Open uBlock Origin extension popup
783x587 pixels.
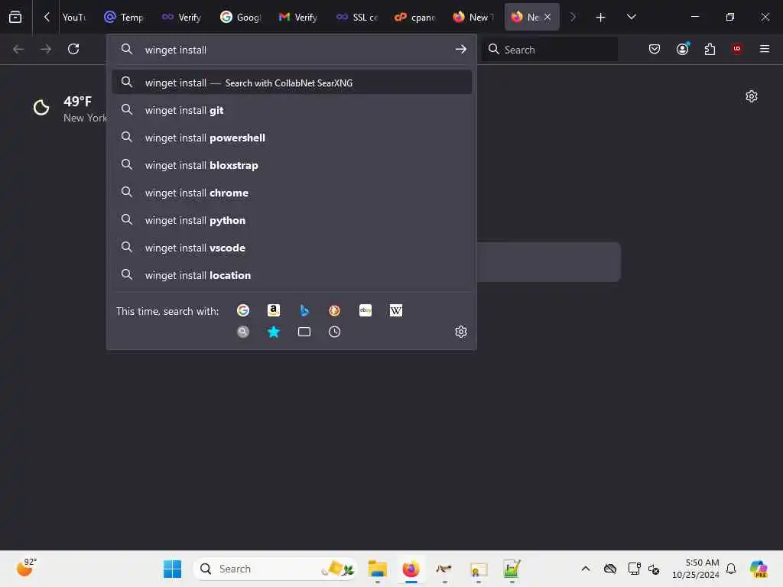point(737,49)
